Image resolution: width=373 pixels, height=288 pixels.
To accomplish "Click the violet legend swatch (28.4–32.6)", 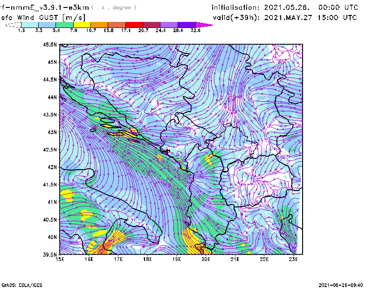I will click(186, 25).
